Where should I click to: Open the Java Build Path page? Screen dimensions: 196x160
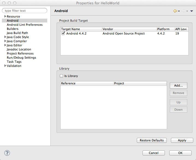[x=17, y=33]
